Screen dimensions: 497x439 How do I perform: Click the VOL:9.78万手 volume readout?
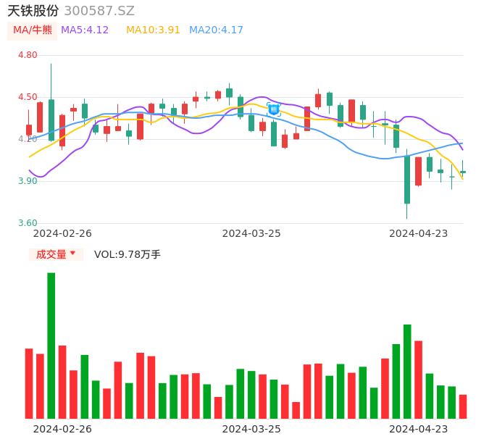tap(128, 254)
